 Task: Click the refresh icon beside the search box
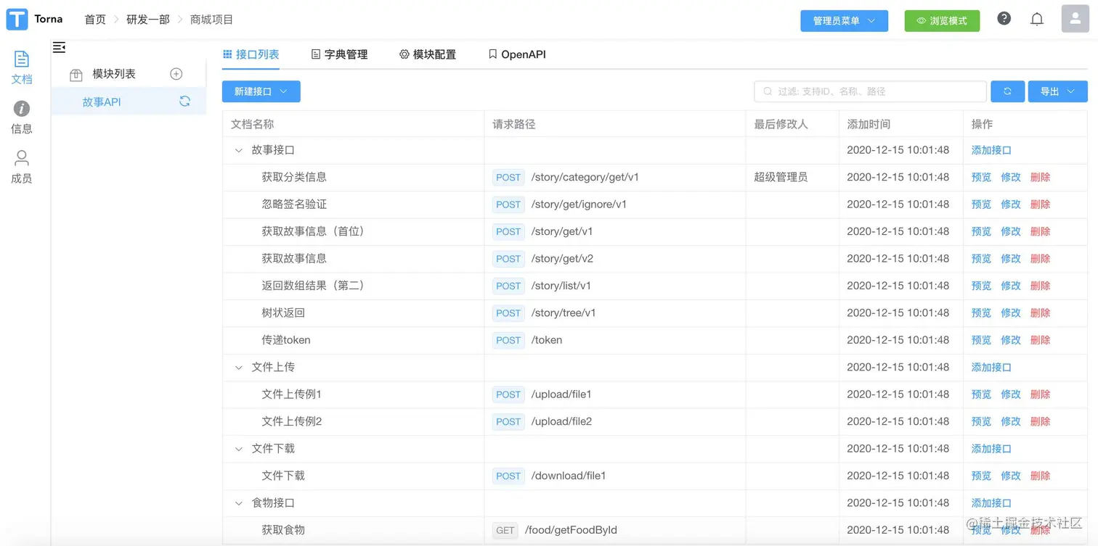coord(1007,91)
